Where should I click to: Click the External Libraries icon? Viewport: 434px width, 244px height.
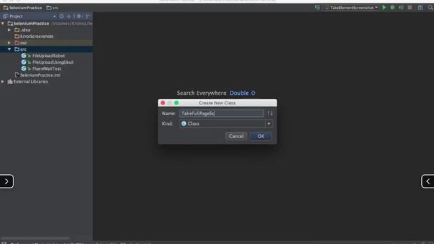(10, 81)
